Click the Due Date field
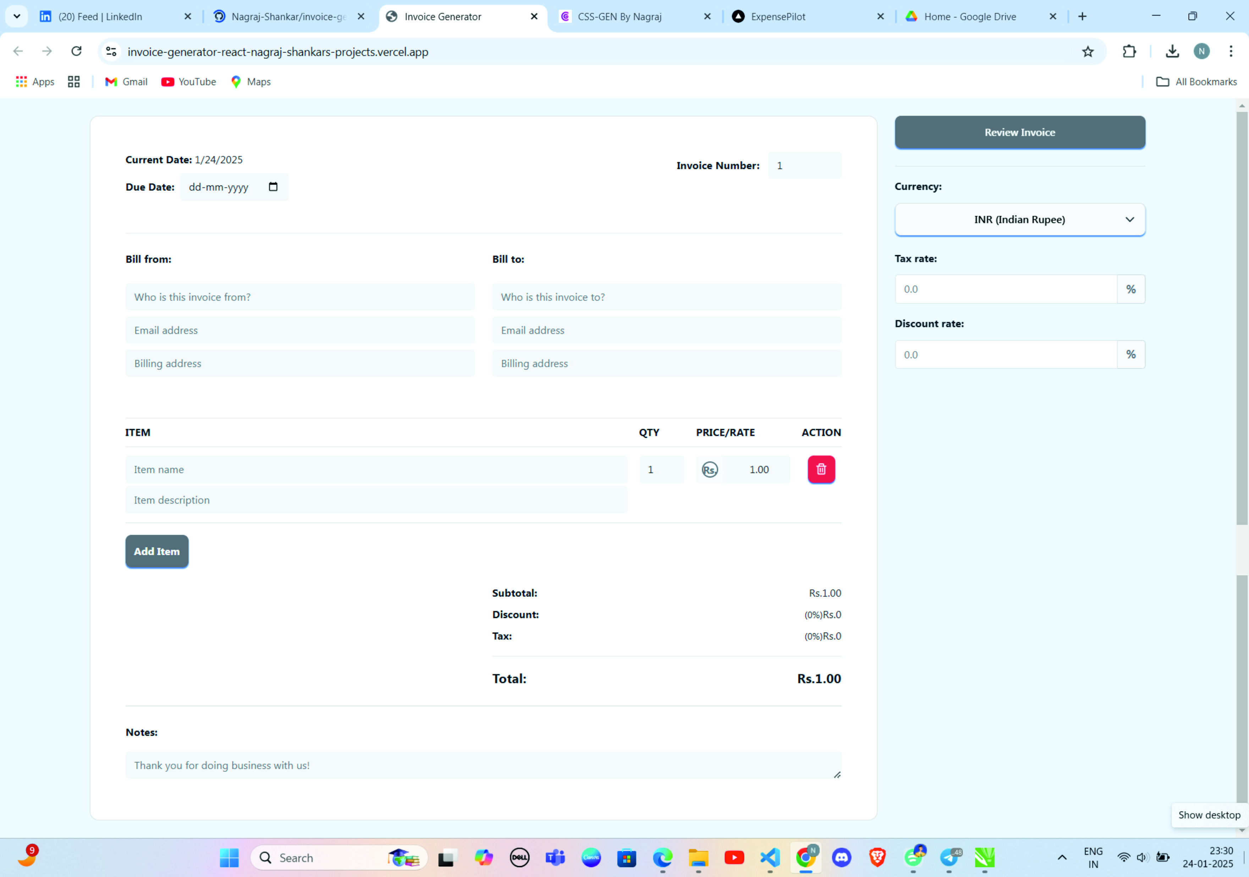Screen dimensions: 1249x877 (235, 187)
